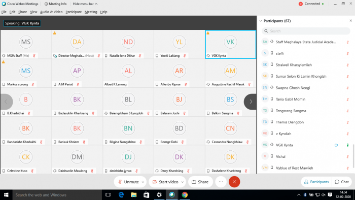Toggle the Participants panel button

tap(316, 182)
